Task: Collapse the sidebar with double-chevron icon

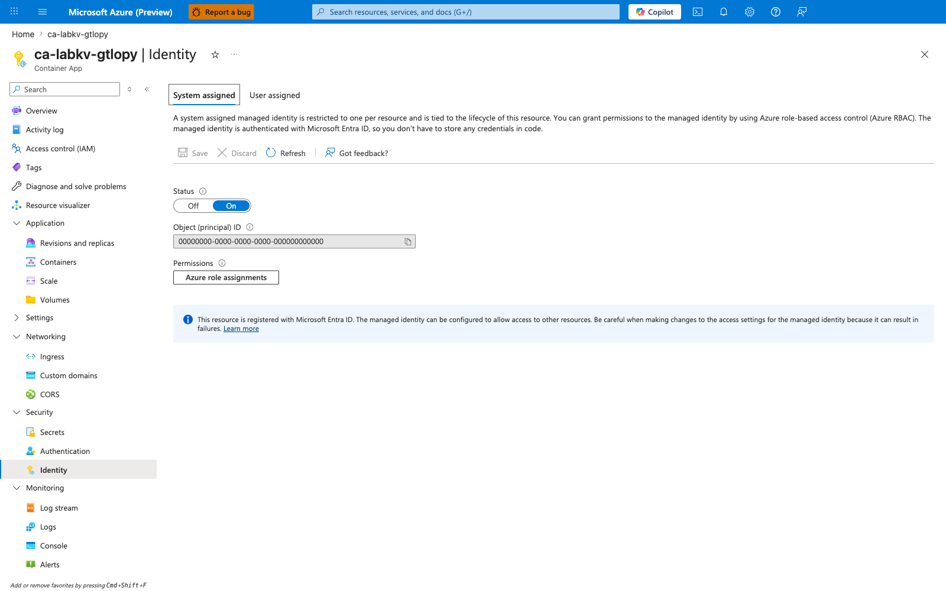Action: [x=147, y=89]
